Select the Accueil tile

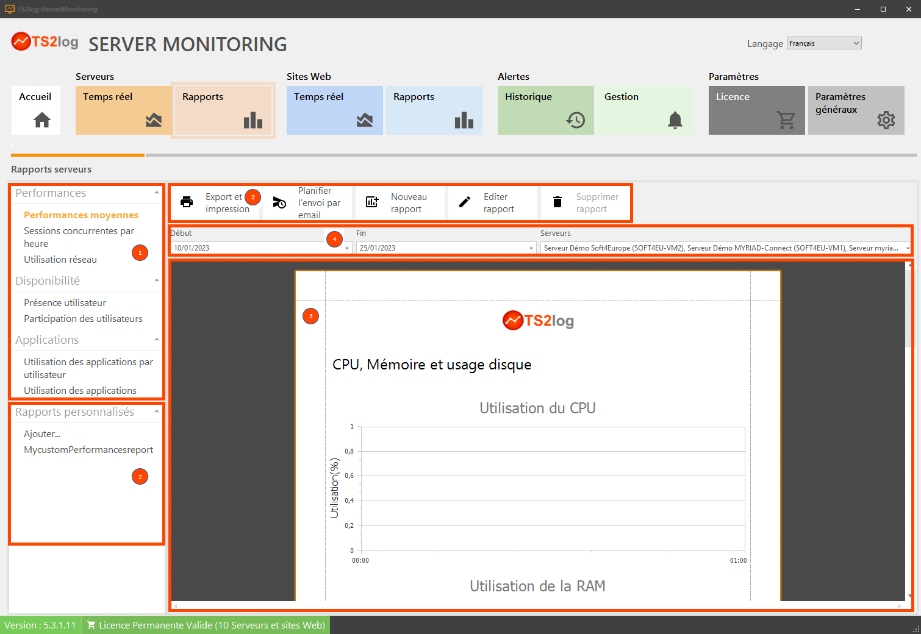tap(36, 110)
